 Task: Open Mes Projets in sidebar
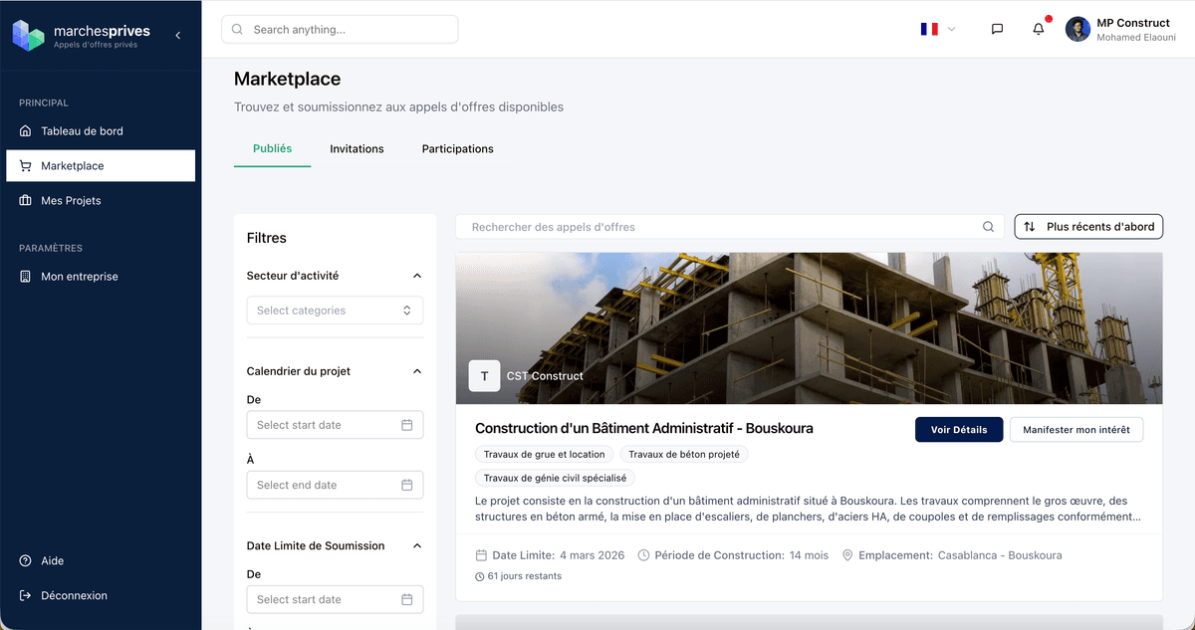(71, 201)
